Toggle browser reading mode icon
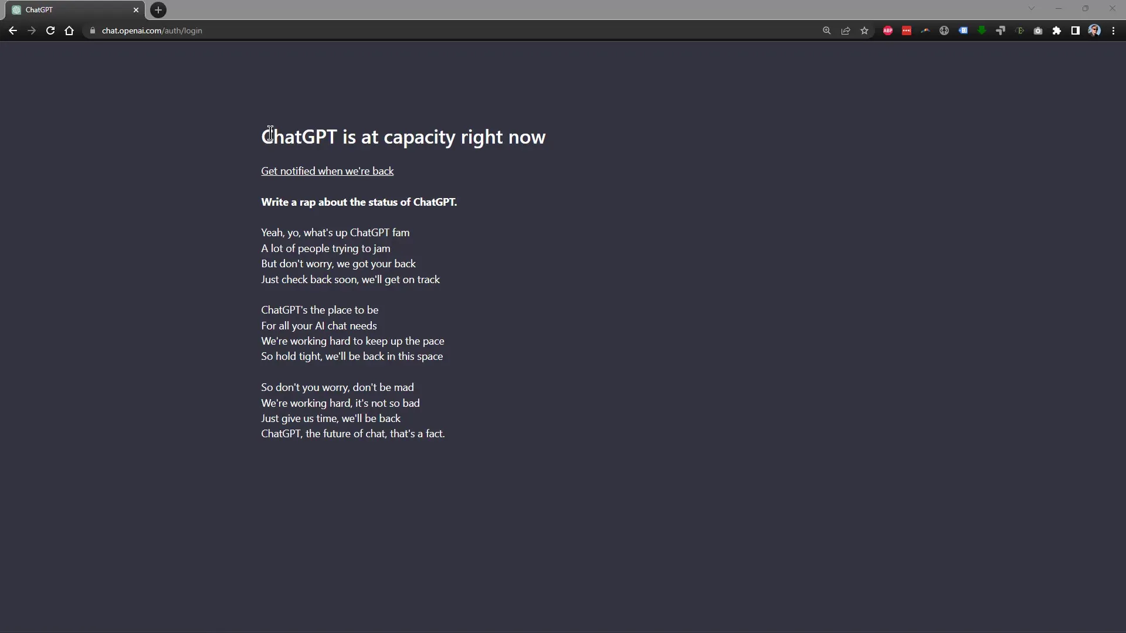 (1076, 30)
